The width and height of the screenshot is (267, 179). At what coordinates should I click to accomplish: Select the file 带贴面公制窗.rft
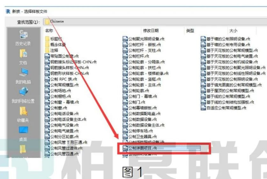pyautogui.click(x=62, y=56)
